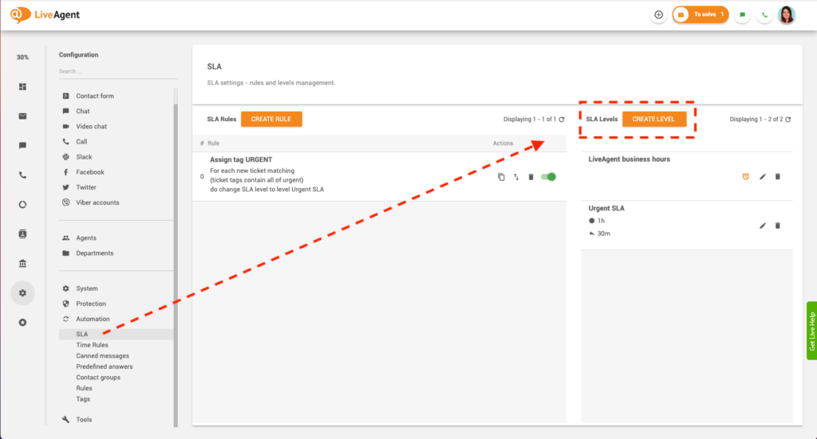This screenshot has width=817, height=439.
Task: Click the reorder arrows icon on the SLA rule
Action: 516,177
